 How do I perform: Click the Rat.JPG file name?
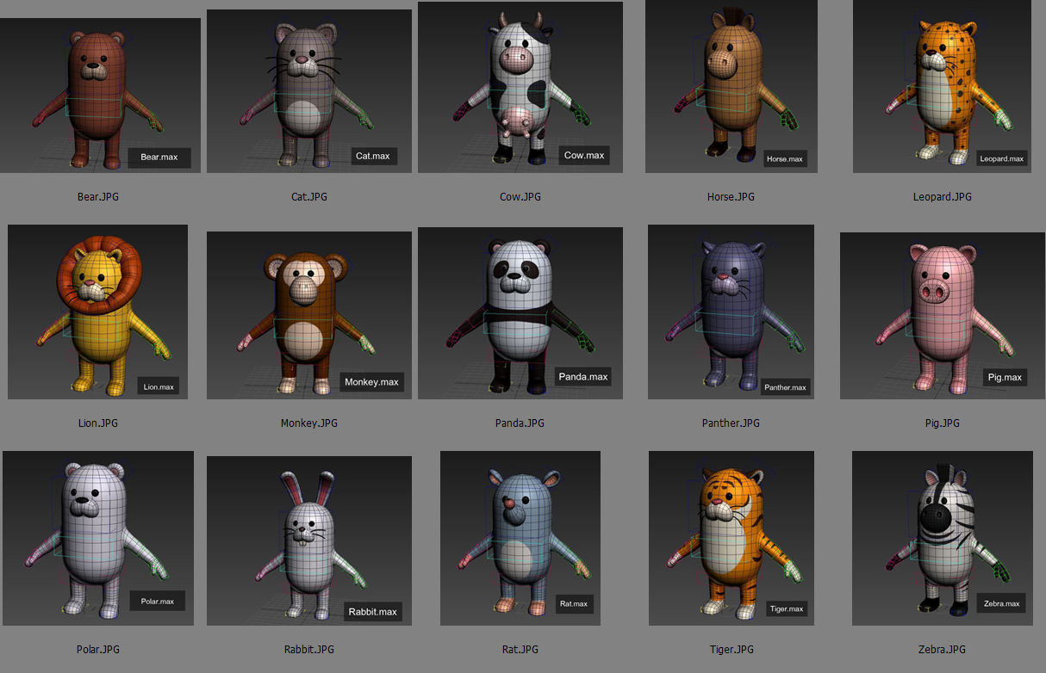point(520,650)
